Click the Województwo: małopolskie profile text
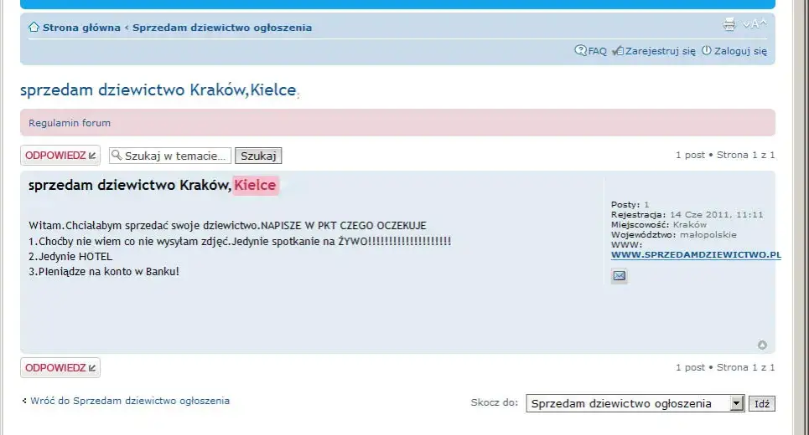809x435 pixels. tap(674, 235)
